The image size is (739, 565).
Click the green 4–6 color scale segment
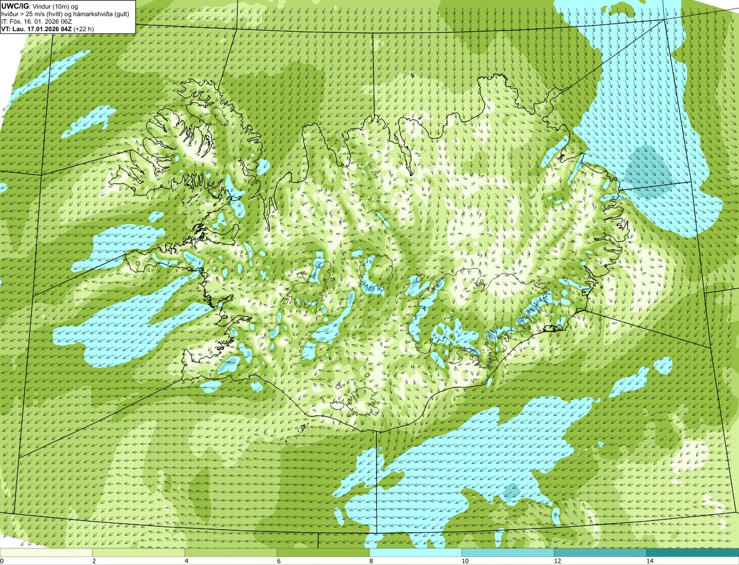[x=231, y=552]
